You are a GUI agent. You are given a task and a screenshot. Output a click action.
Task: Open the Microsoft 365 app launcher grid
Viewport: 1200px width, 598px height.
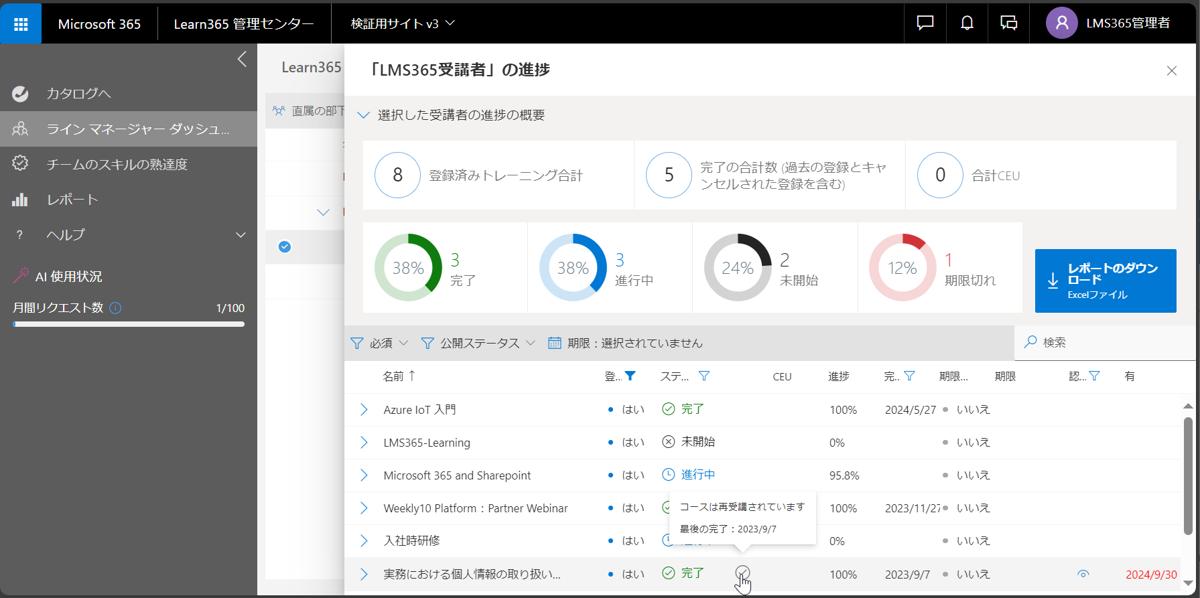coord(21,23)
